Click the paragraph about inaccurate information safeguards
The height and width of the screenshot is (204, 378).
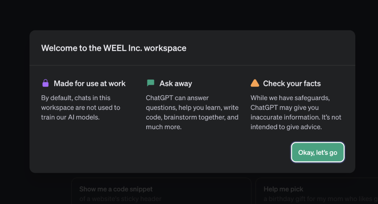[x=295, y=112]
